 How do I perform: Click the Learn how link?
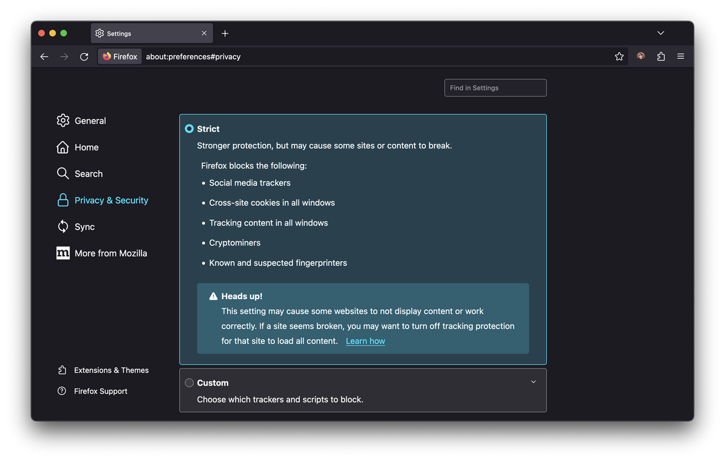tap(365, 341)
